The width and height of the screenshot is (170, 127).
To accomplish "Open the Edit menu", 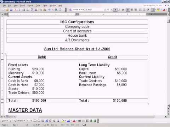I will (10, 6).
